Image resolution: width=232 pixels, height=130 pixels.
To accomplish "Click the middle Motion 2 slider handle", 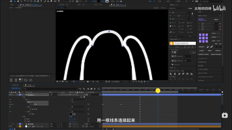I will pyautogui.click(x=179, y=16).
